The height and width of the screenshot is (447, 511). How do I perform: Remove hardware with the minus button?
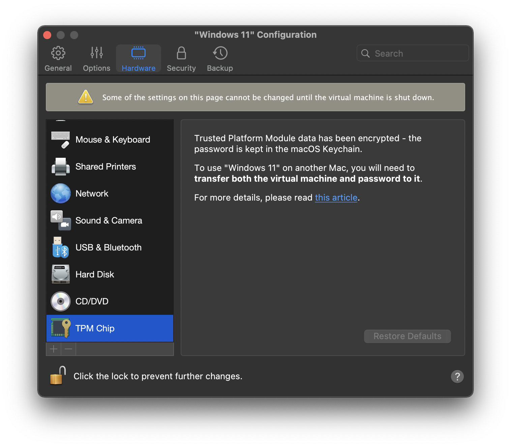[68, 349]
